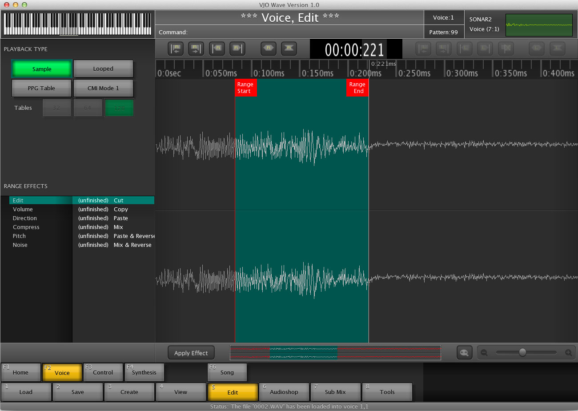
Task: Click the waveform overview strip
Action: point(335,353)
